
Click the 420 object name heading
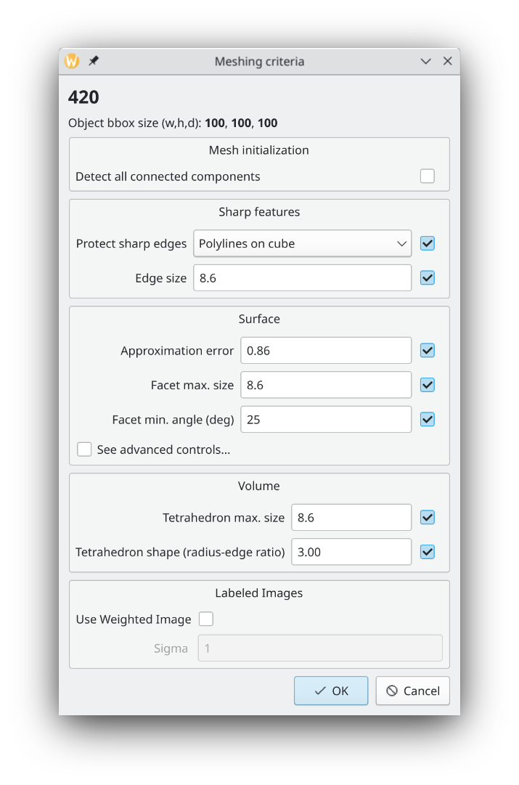coord(83,97)
